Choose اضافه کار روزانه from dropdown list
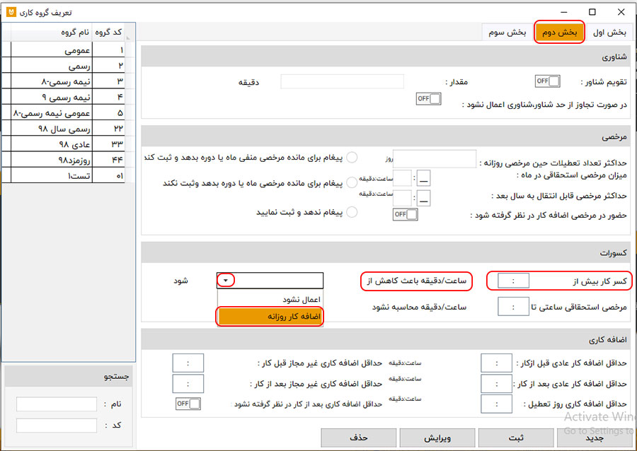637x451 pixels. [x=270, y=317]
